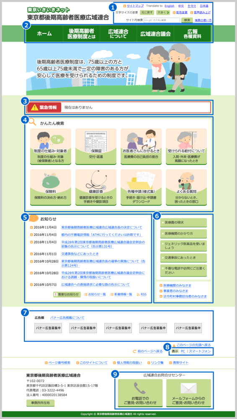
Task: Click the 検索 search button
Action: (x=187, y=20)
